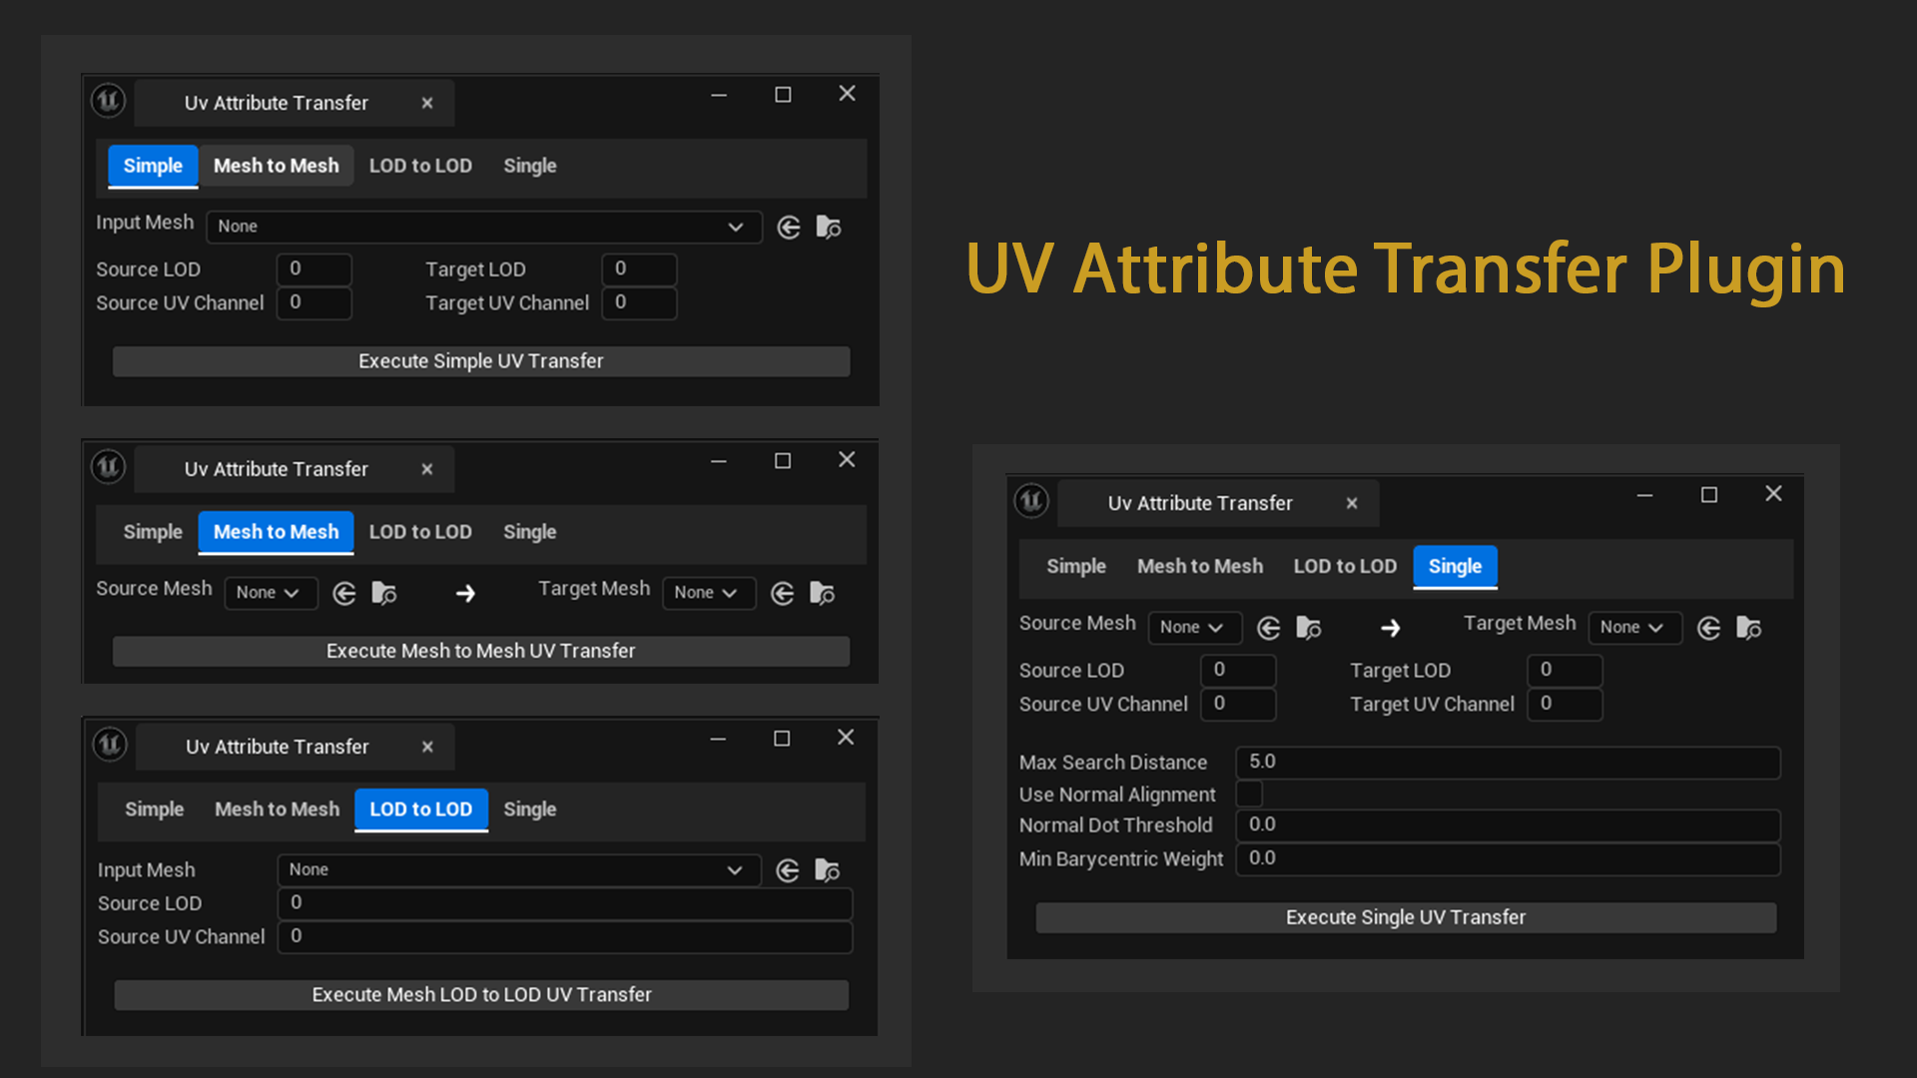Screen dimensions: 1917x1078
Task: Click Normal Dot Threshold input field
Action: click(x=1508, y=824)
